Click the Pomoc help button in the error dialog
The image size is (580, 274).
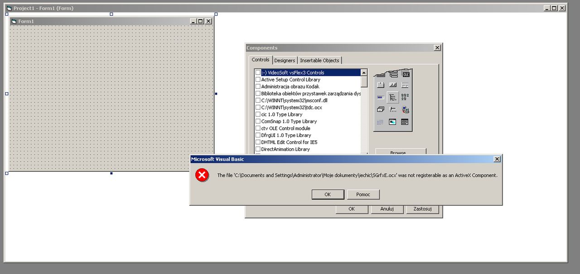pyautogui.click(x=363, y=194)
